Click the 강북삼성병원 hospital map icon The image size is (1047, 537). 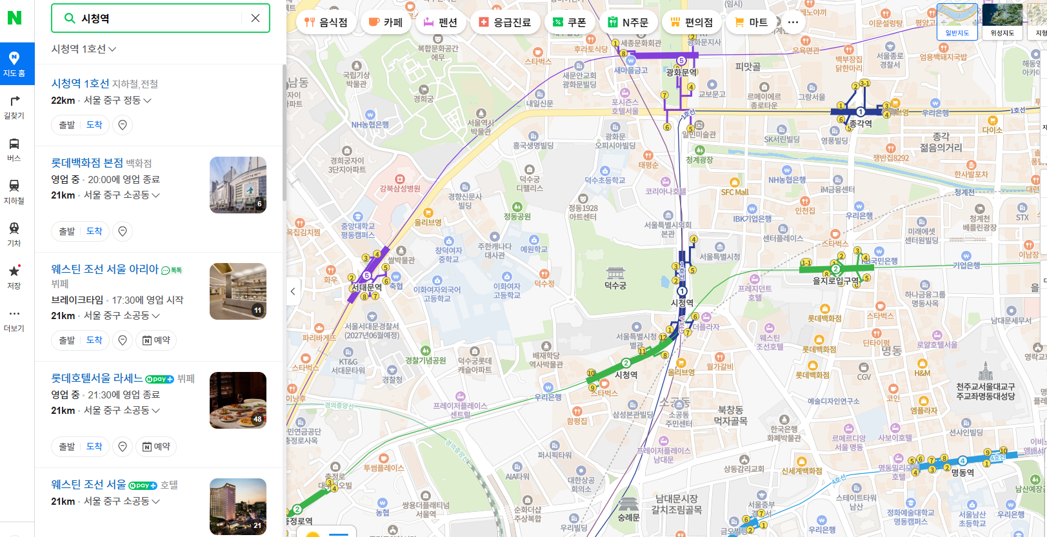coord(400,179)
